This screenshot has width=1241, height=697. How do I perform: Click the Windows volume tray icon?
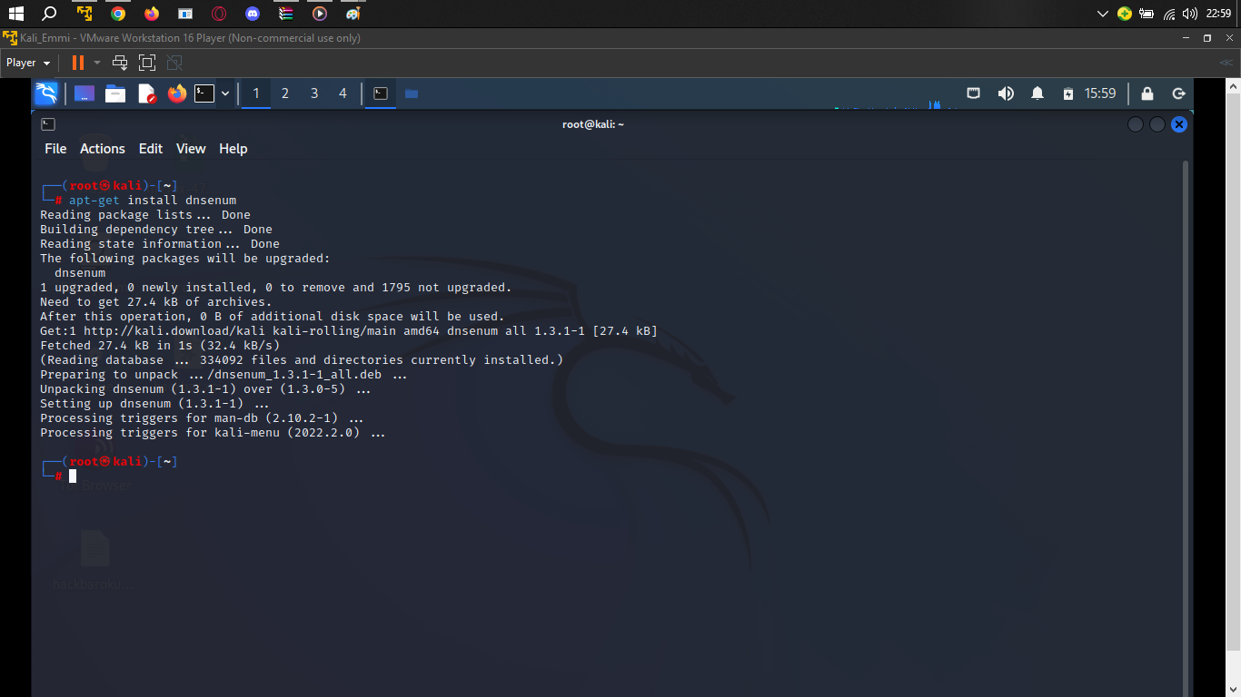click(x=1190, y=14)
